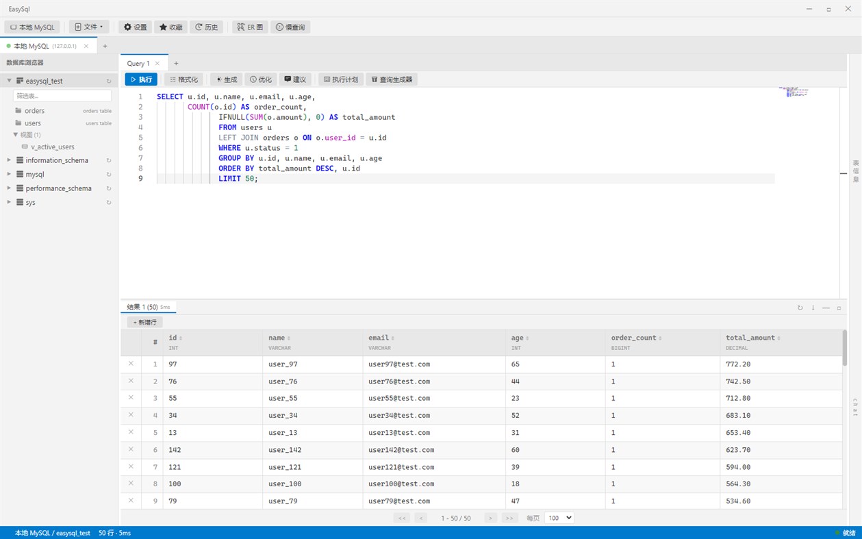Open the 查询生成器 query builder

tap(392, 79)
